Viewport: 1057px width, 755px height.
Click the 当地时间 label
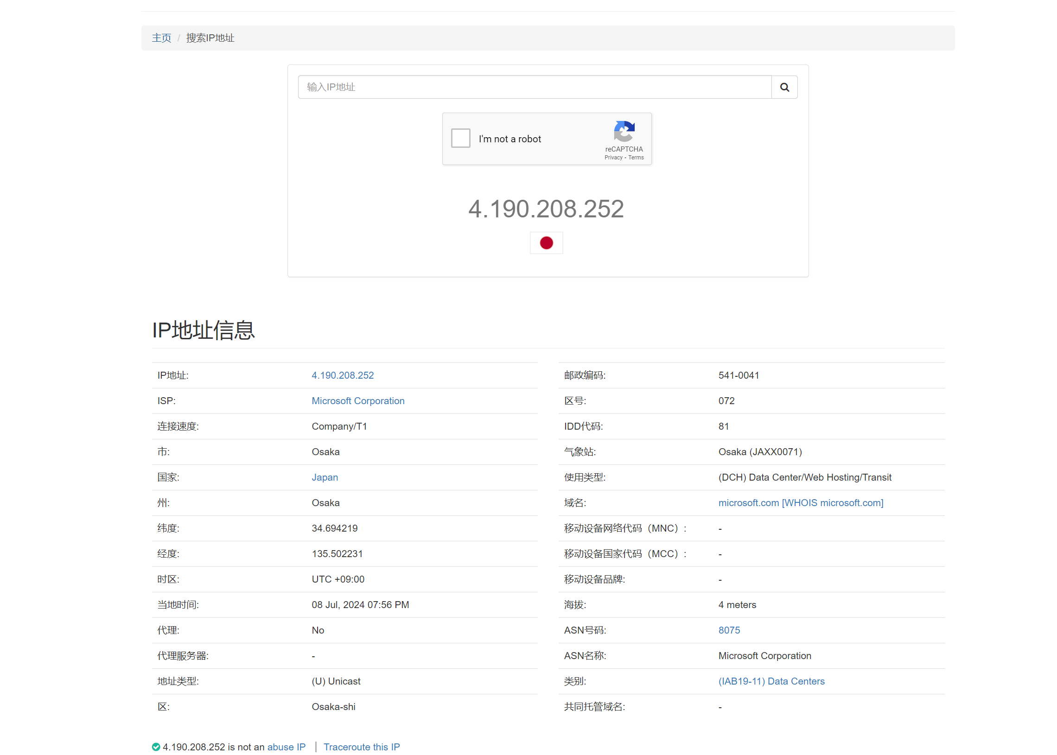point(178,605)
